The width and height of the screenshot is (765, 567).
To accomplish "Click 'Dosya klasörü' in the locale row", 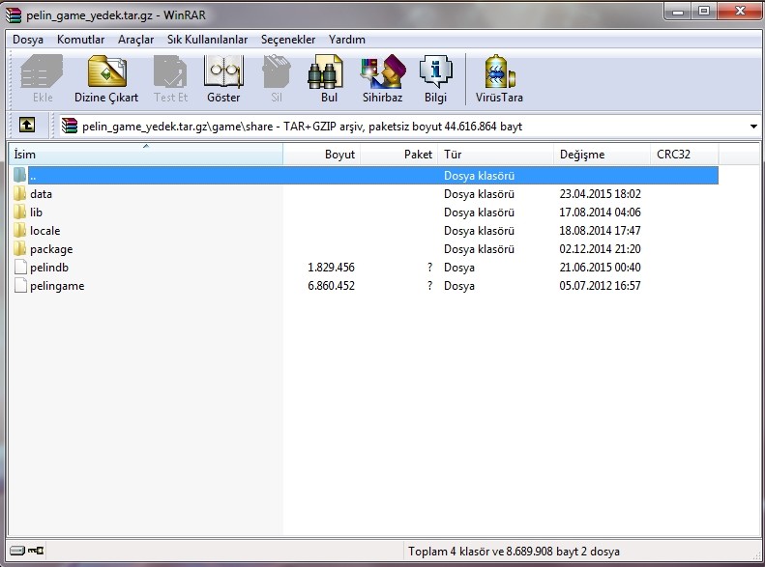I will pyautogui.click(x=479, y=231).
